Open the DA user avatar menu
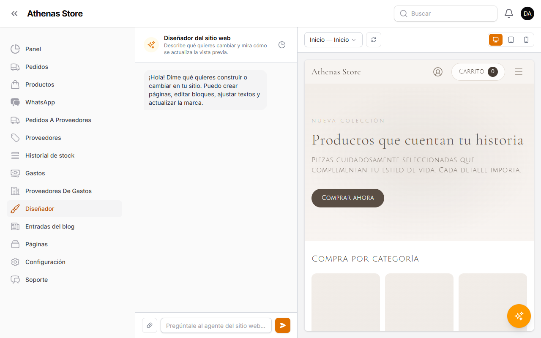Image resolution: width=541 pixels, height=338 pixels. (527, 14)
